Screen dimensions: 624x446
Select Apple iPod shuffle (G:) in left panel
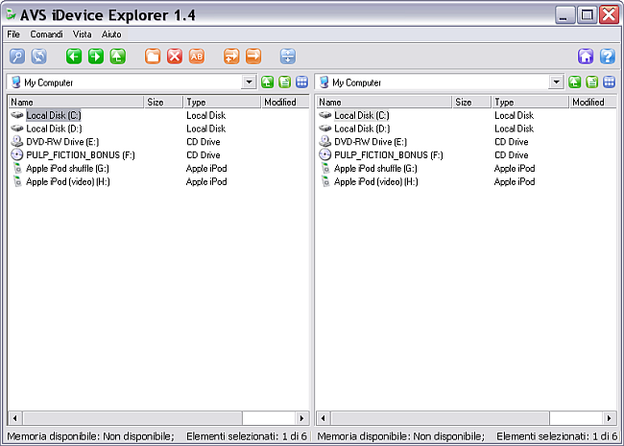point(67,169)
